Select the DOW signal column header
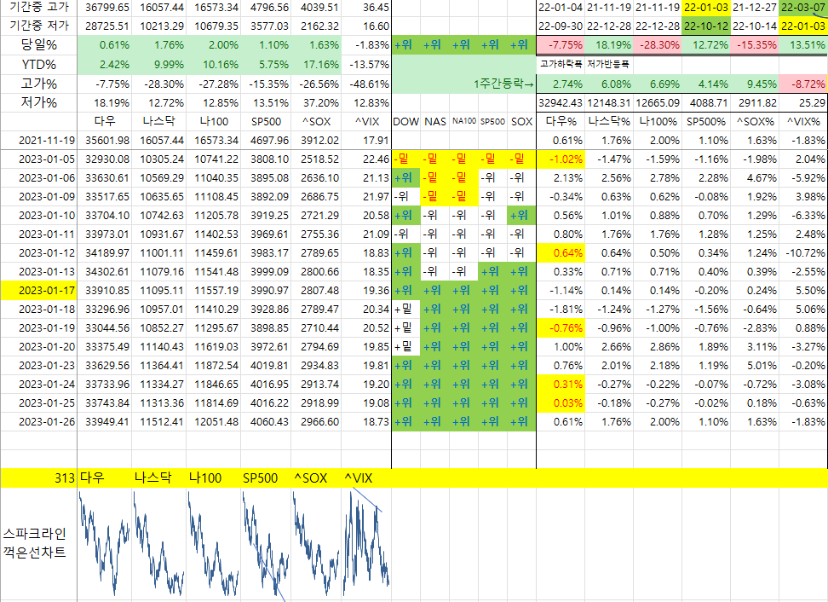828x602 pixels. coord(405,122)
